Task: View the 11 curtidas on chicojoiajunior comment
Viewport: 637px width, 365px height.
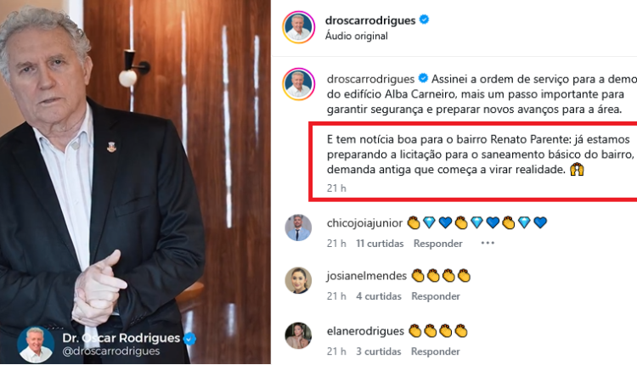Action: point(380,244)
